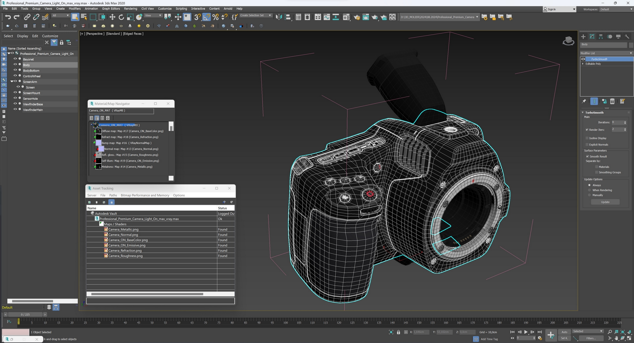The width and height of the screenshot is (634, 343).
Task: Open the Curve Editor icon
Action: pyautogui.click(x=327, y=17)
